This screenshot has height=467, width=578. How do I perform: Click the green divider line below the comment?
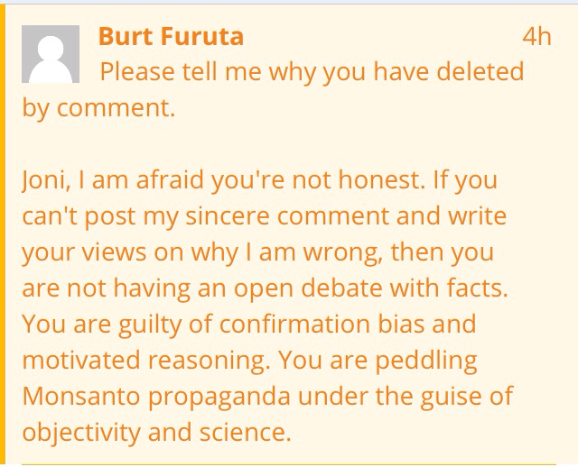tap(298, 463)
